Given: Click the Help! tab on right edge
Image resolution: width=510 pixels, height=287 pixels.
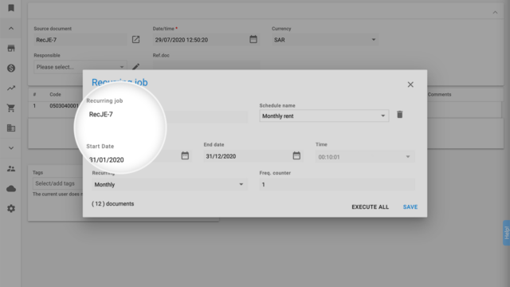Looking at the screenshot, I should click(x=506, y=233).
